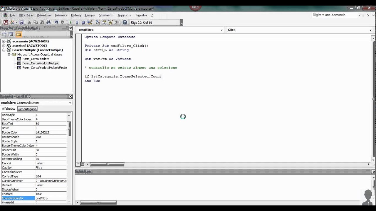Open Object Browser toolbar icon
Viewport: 376px width, 211px height.
pyautogui.click(x=110, y=22)
